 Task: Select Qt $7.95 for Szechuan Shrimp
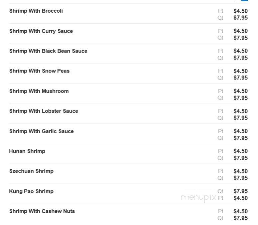241,178
